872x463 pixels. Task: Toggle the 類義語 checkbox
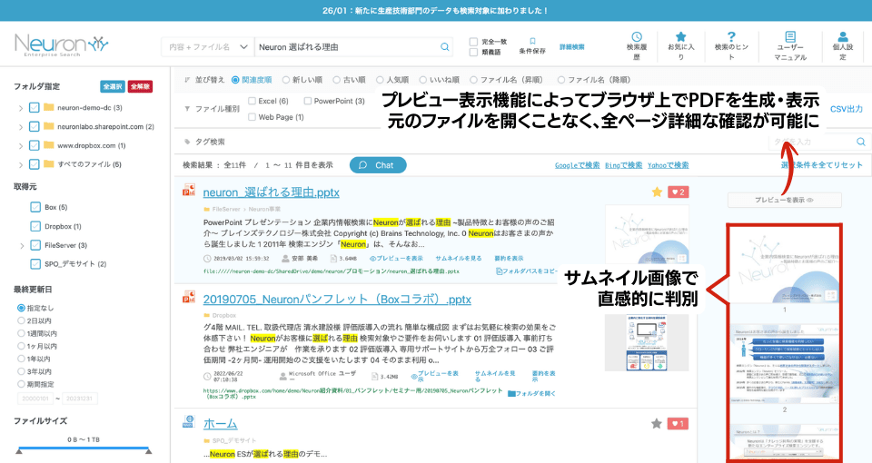(473, 53)
